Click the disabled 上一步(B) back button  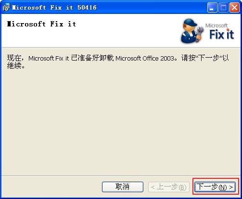(x=169, y=187)
